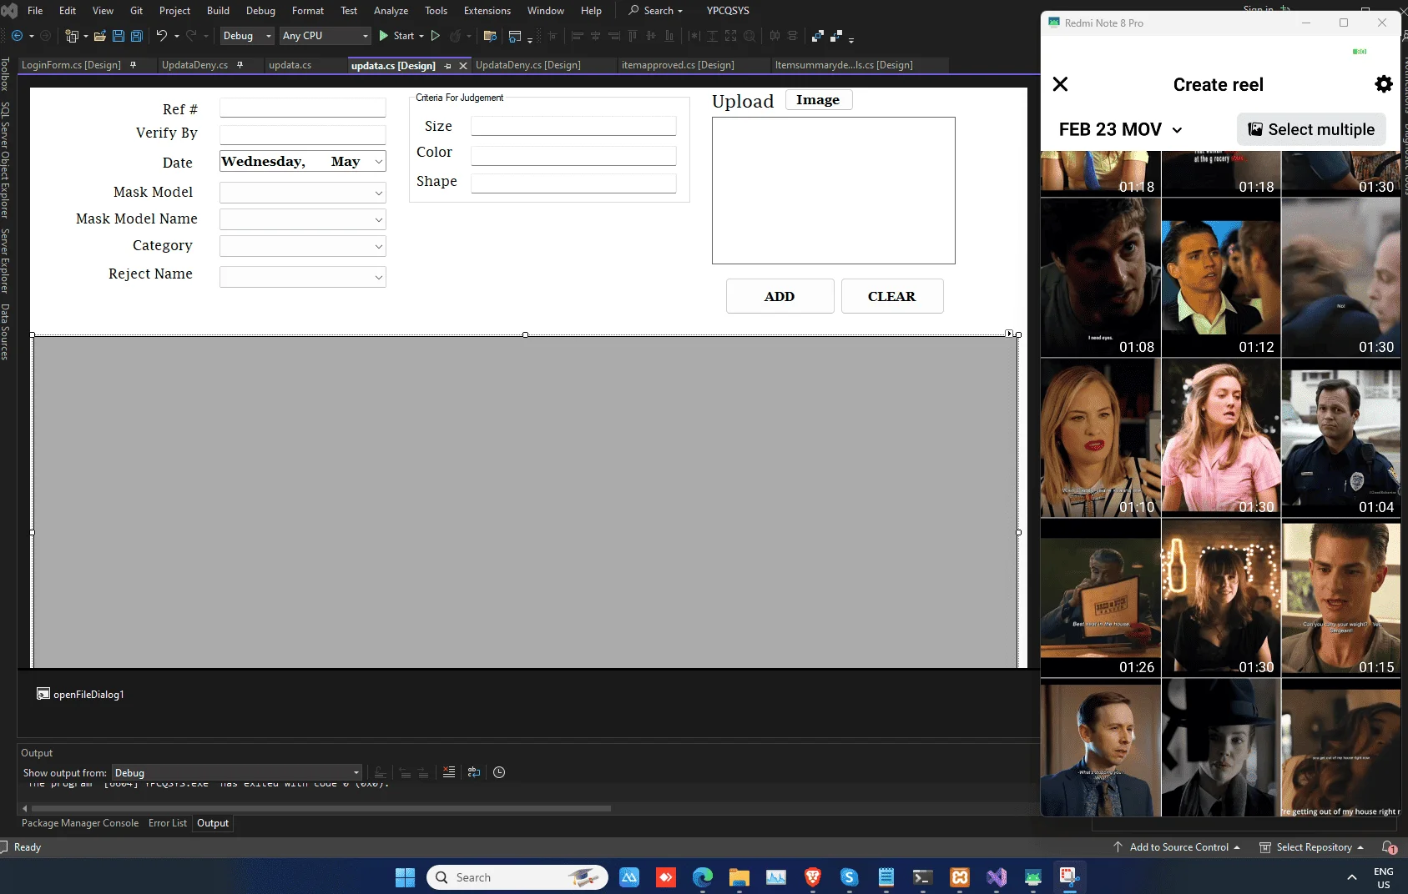Expand the Category combo box

click(378, 246)
